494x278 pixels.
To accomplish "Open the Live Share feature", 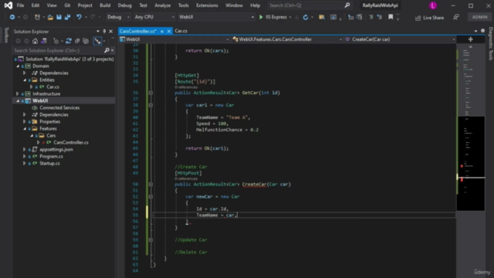I will [x=429, y=18].
